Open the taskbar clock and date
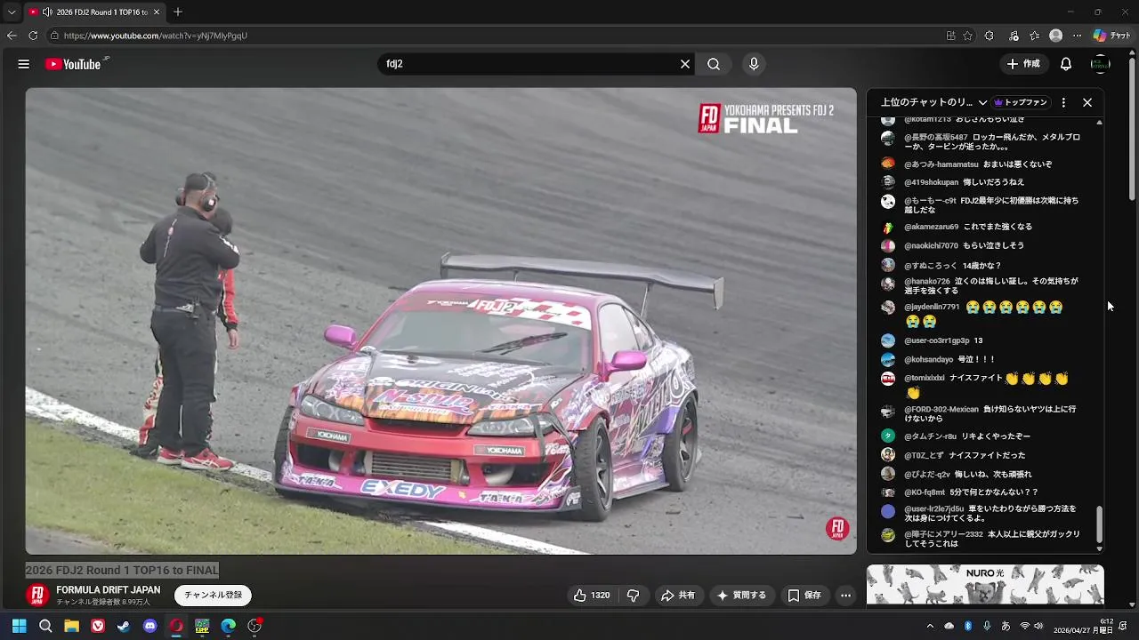 pos(1084,626)
